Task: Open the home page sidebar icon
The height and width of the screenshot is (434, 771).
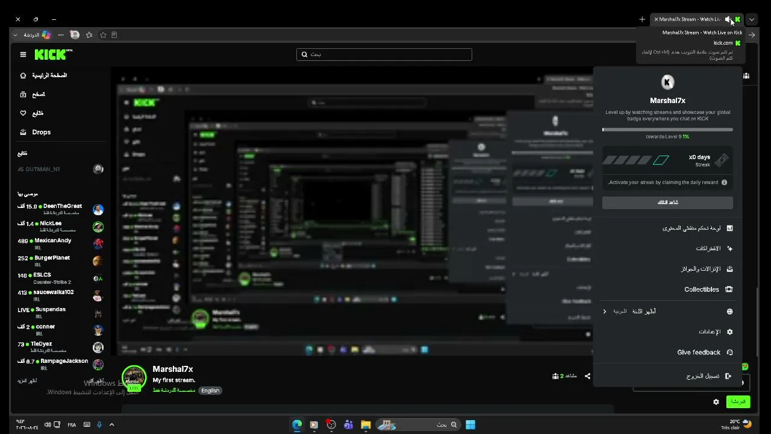Action: point(23,75)
